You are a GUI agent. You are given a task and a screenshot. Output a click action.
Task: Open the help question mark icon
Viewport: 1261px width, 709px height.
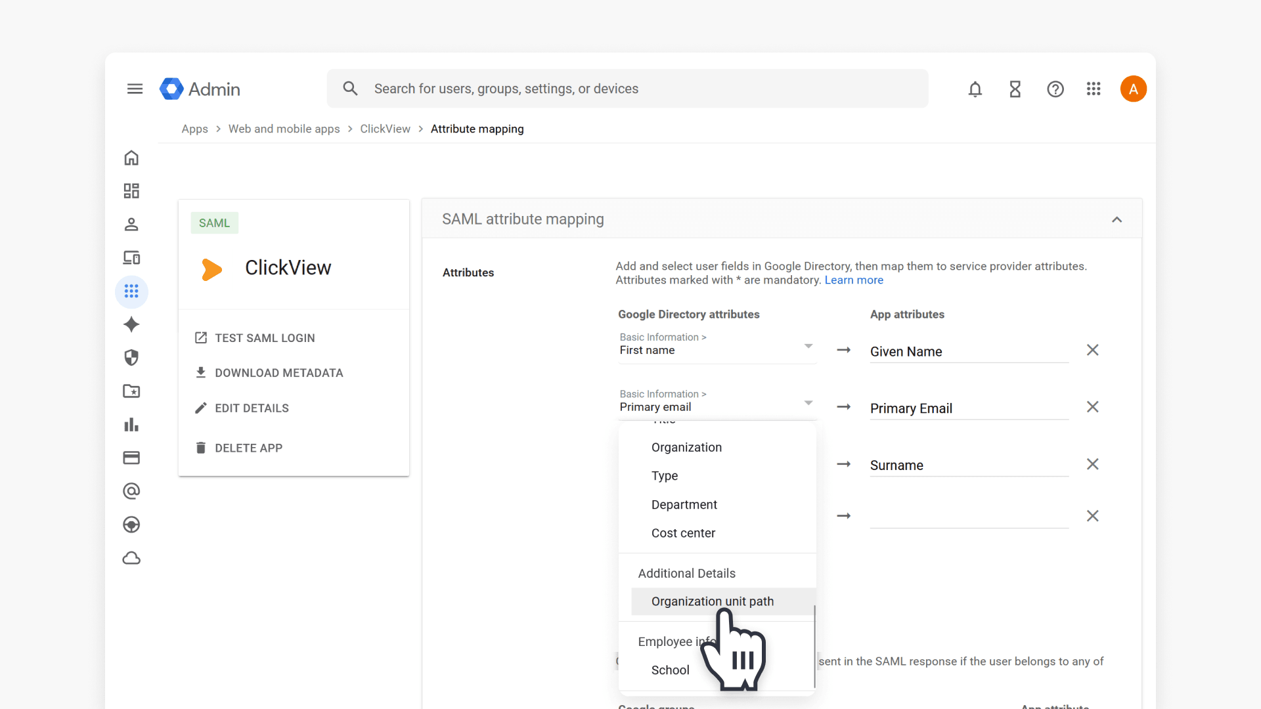click(x=1055, y=89)
